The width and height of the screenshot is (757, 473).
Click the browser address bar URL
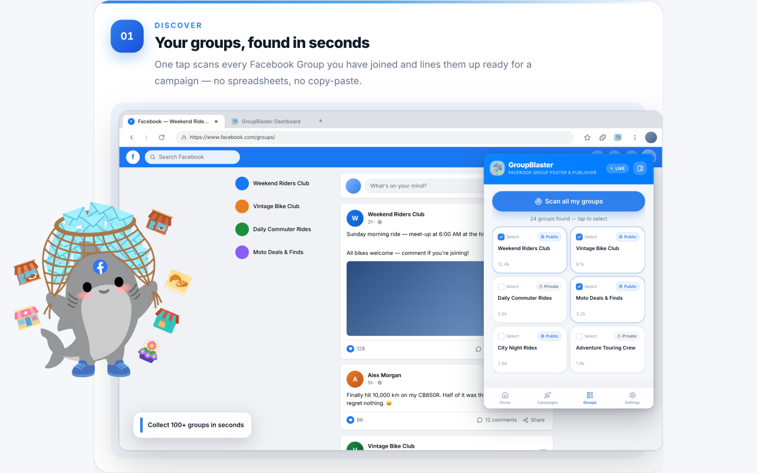coord(374,137)
